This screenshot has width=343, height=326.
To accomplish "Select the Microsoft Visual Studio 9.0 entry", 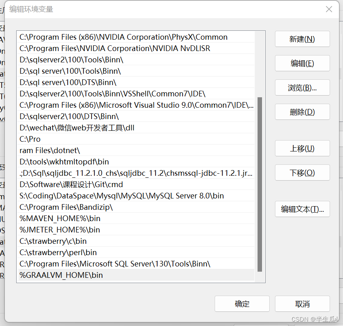I will pyautogui.click(x=136, y=105).
